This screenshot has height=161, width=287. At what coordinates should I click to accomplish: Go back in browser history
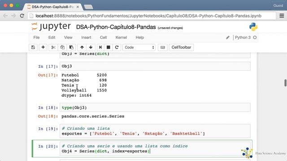tap(5, 16)
